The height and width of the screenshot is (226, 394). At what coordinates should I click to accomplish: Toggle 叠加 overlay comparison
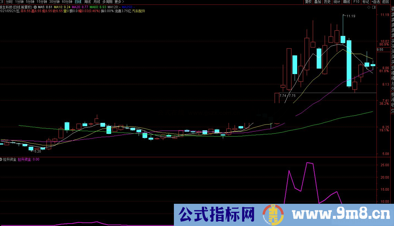tap(318, 2)
